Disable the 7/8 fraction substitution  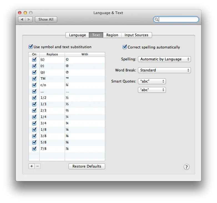(x=34, y=149)
